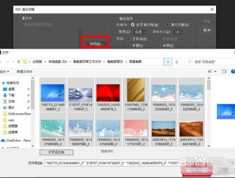Expand the address bar history dropdown
This screenshot has height=178, width=235.
point(168,62)
